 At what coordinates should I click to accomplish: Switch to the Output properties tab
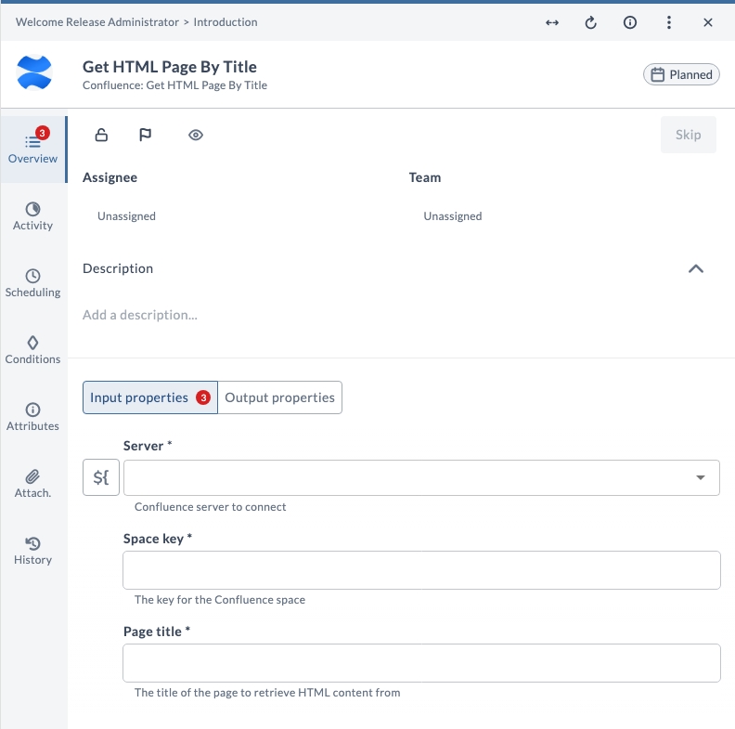point(280,397)
